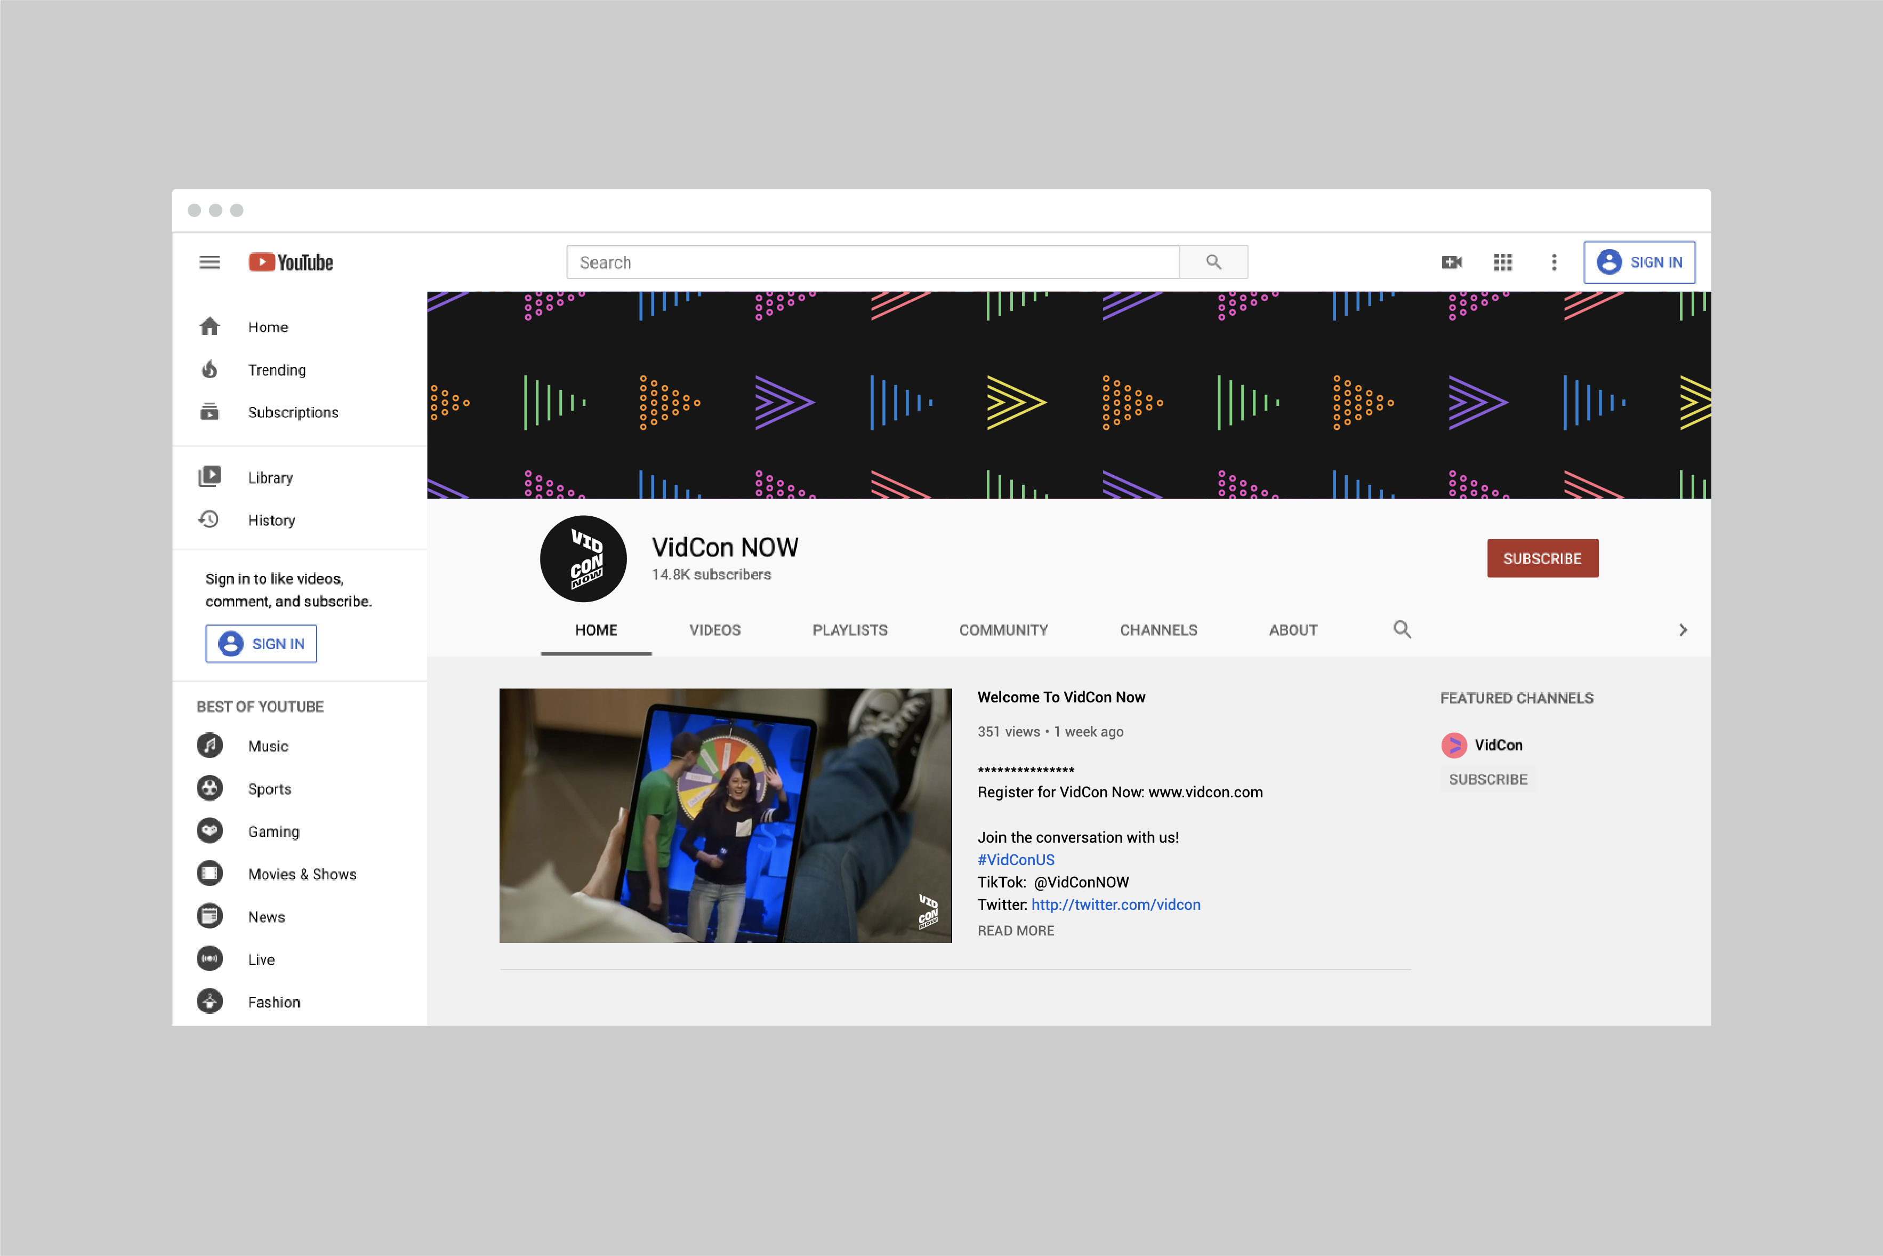Select Gaming in Best of YouTube
This screenshot has width=1883, height=1256.
click(x=274, y=831)
